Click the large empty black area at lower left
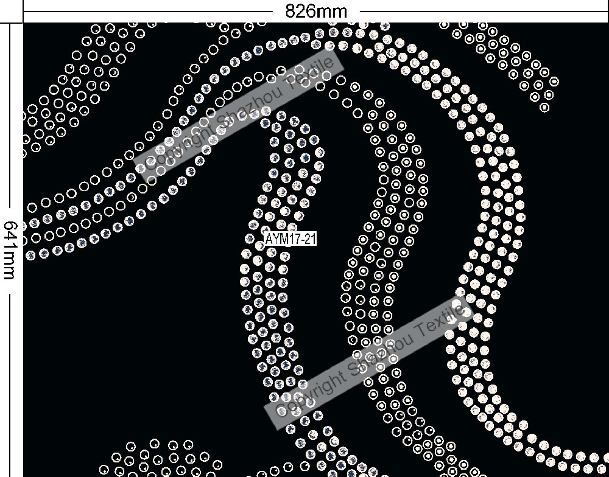609x477 pixels. tap(122, 353)
